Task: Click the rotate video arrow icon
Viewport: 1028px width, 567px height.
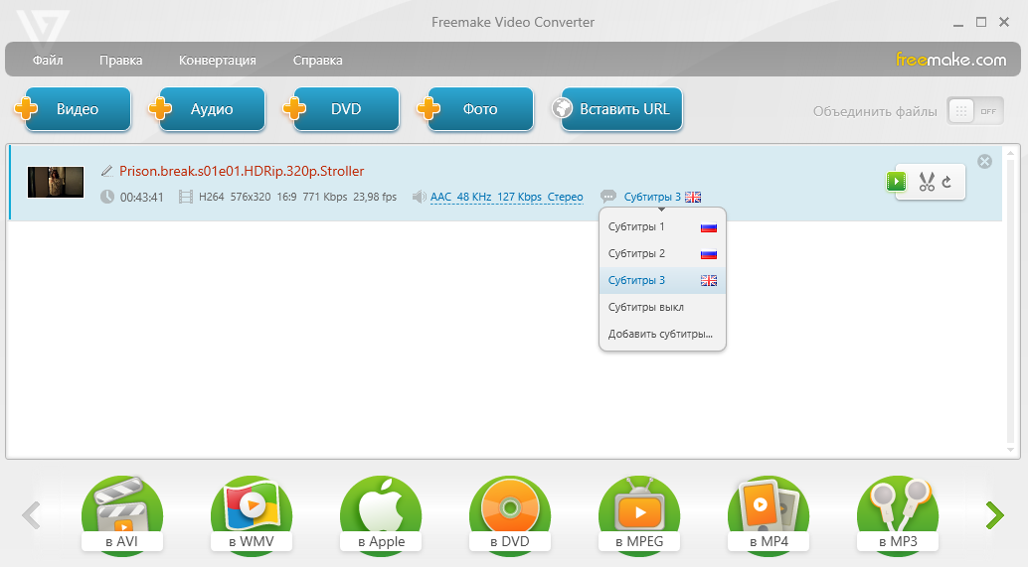Action: (947, 182)
